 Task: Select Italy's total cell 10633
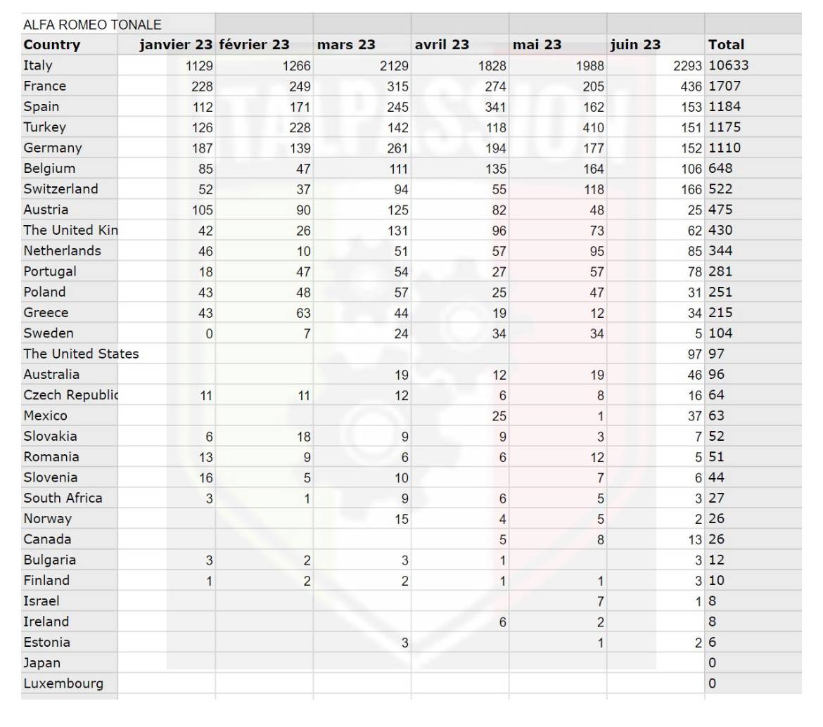(x=753, y=65)
